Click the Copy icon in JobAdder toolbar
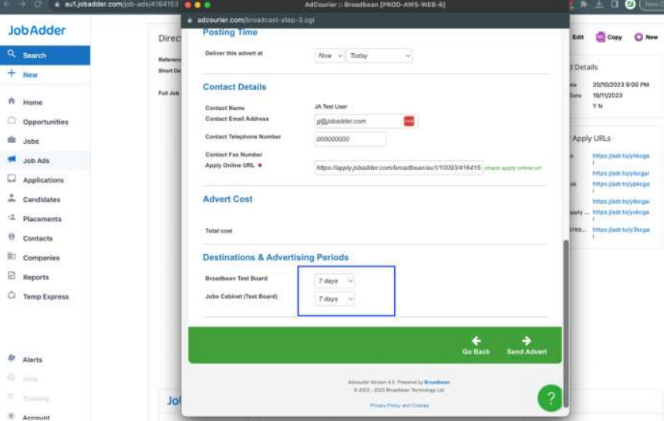Screen dimensions: 664x421 coord(601,37)
